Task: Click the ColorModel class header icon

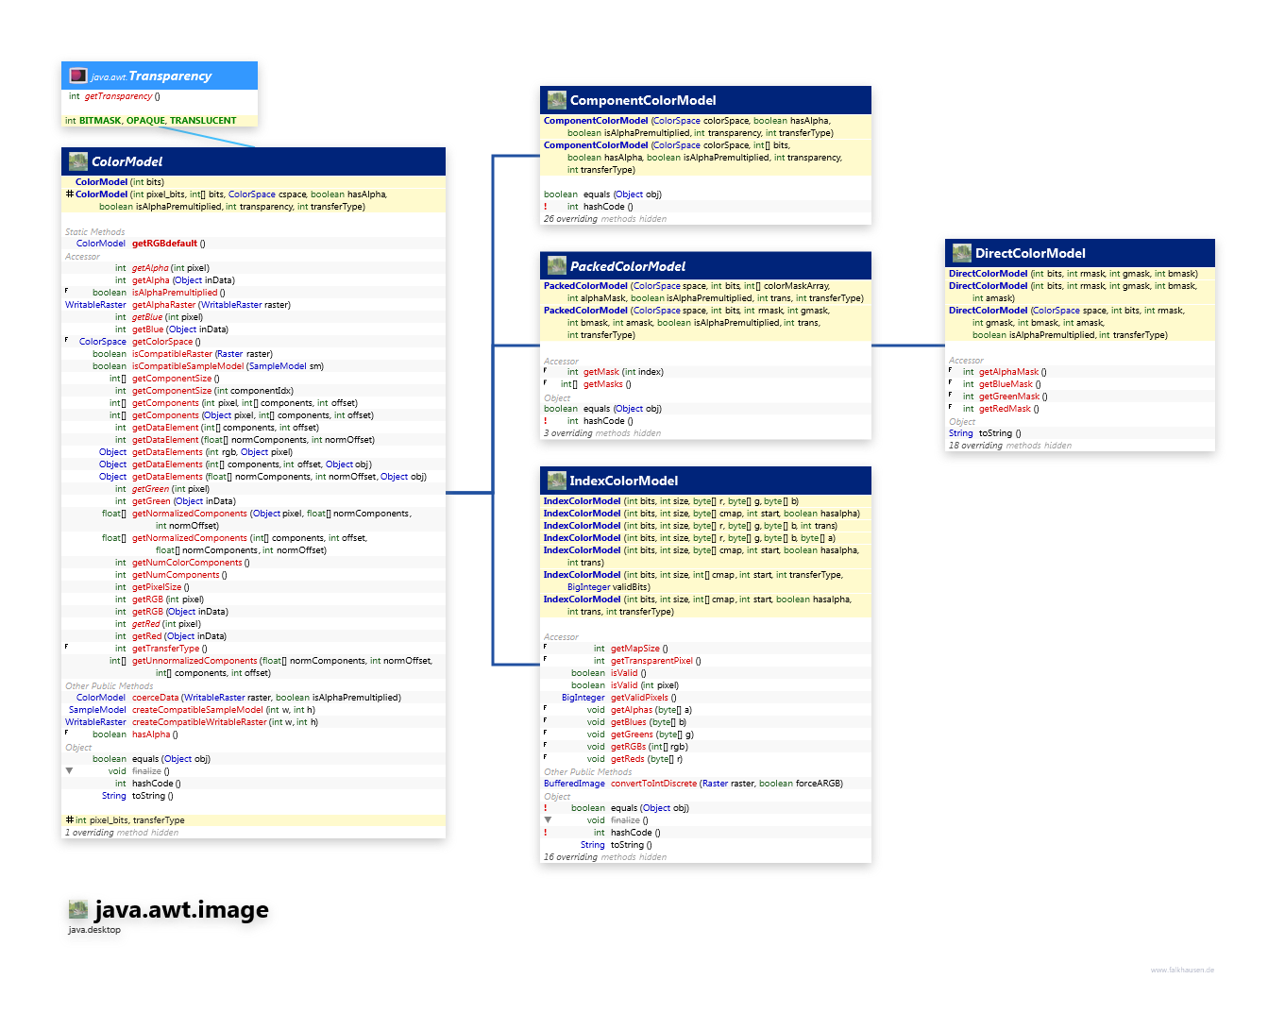Action: coord(78,161)
